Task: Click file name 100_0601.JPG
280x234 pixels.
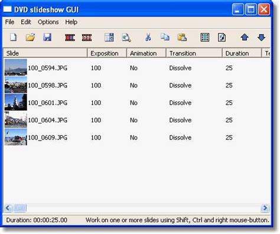Action: pyautogui.click(x=47, y=103)
